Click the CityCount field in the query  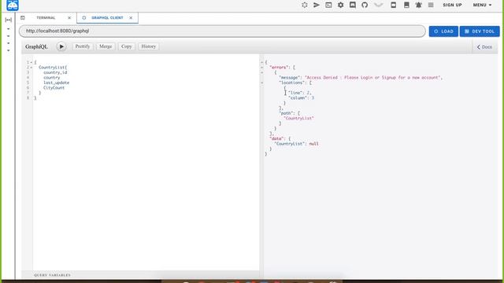[x=54, y=88]
